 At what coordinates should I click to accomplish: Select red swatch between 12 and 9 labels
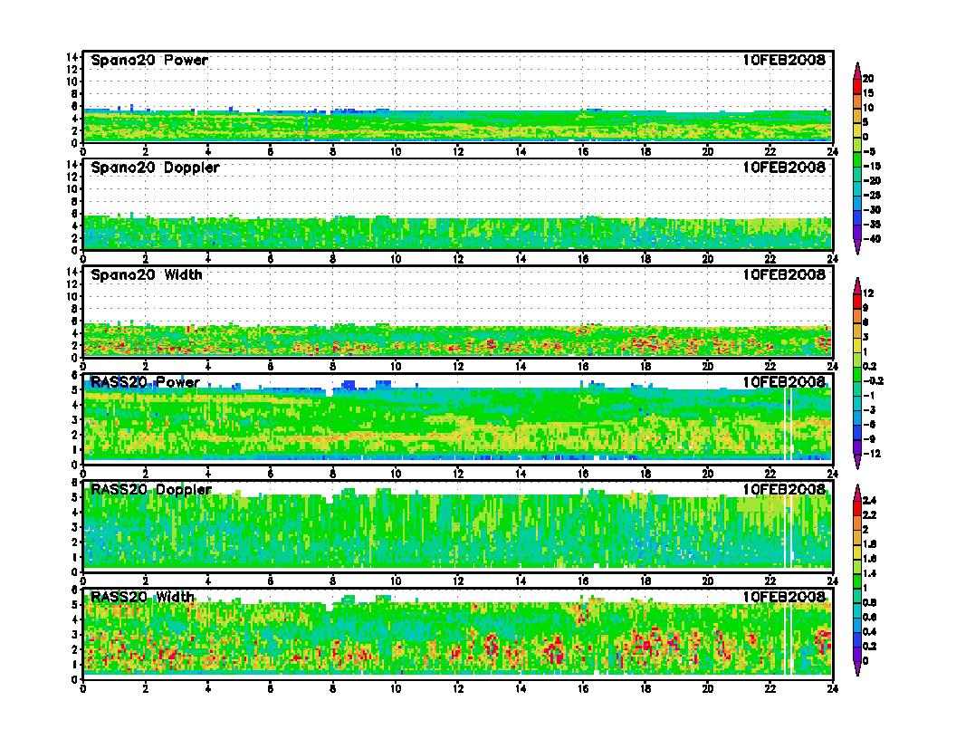(x=857, y=302)
